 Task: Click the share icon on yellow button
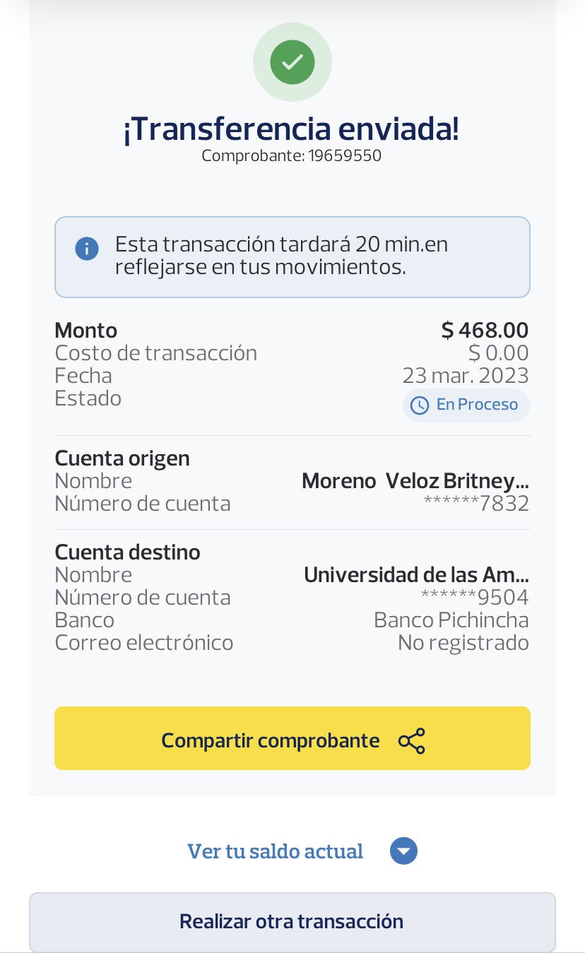(412, 740)
